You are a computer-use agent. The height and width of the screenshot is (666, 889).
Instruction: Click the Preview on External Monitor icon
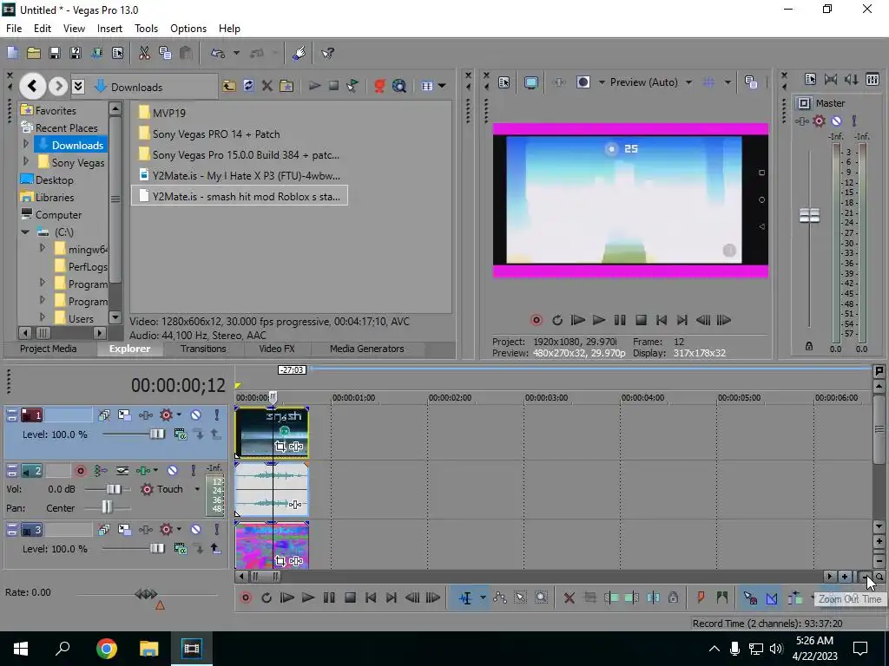click(x=531, y=82)
